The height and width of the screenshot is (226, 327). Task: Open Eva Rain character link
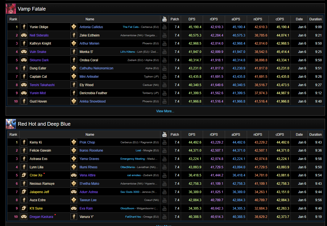tap(86, 208)
